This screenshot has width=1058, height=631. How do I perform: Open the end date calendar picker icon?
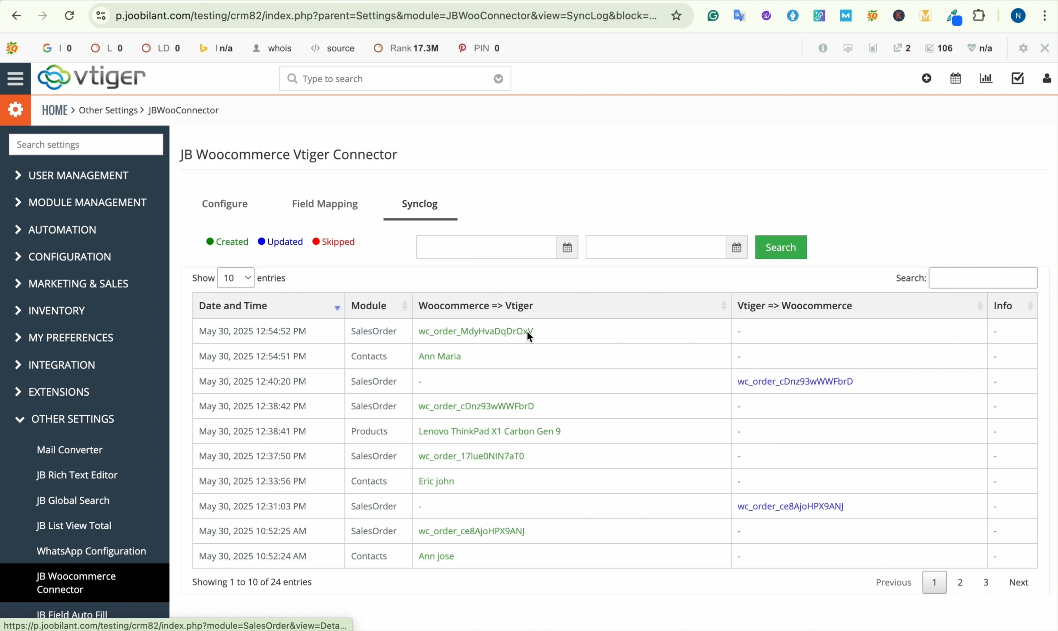point(736,247)
